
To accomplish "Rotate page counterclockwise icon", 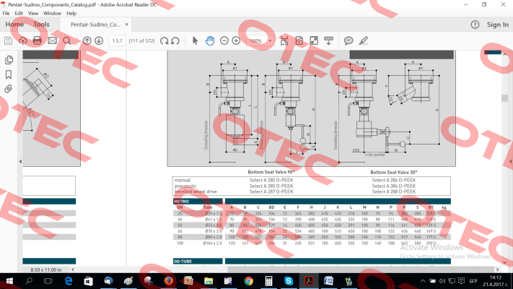I will pos(175,40).
